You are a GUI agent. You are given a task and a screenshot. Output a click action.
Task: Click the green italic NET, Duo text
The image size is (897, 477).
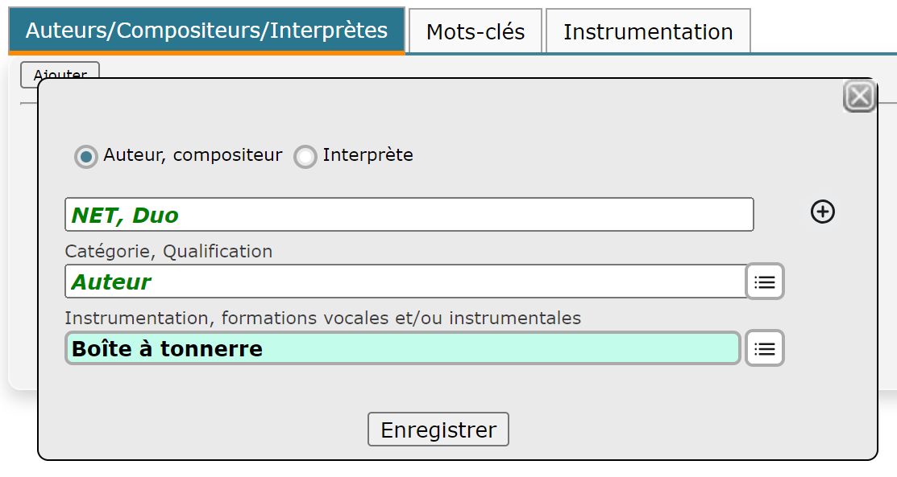pos(125,216)
